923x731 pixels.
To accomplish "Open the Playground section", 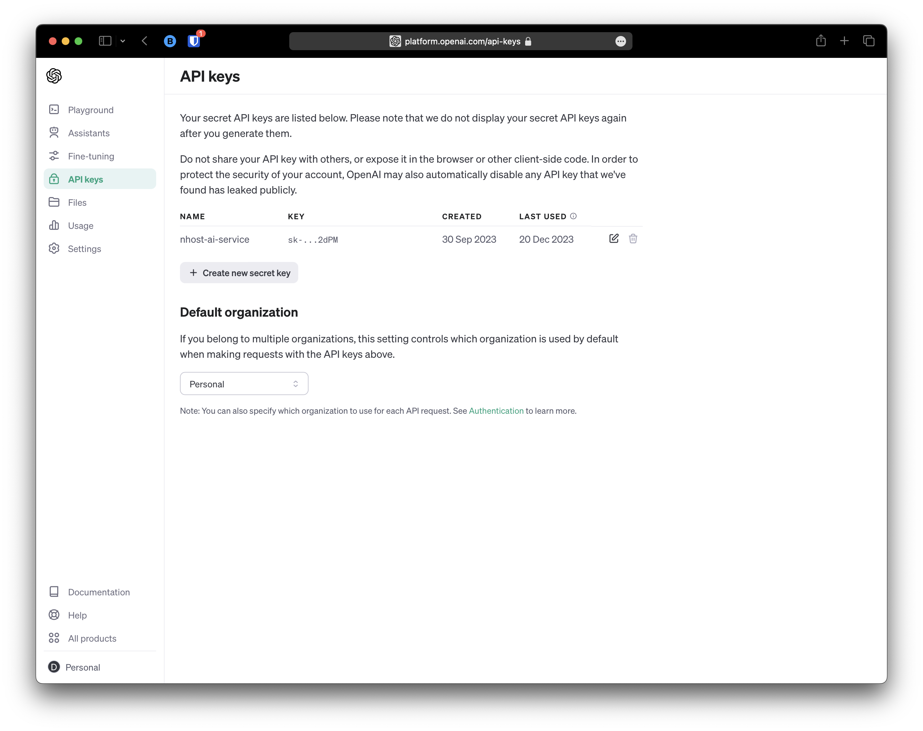I will 90,110.
